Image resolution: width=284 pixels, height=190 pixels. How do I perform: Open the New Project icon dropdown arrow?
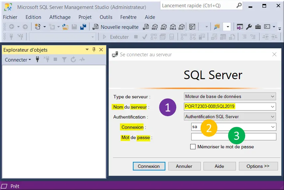[x=44, y=27]
